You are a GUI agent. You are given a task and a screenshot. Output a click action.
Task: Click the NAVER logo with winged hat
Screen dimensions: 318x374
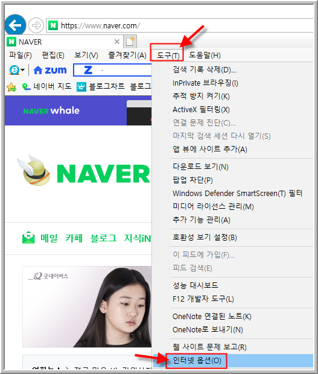point(83,171)
